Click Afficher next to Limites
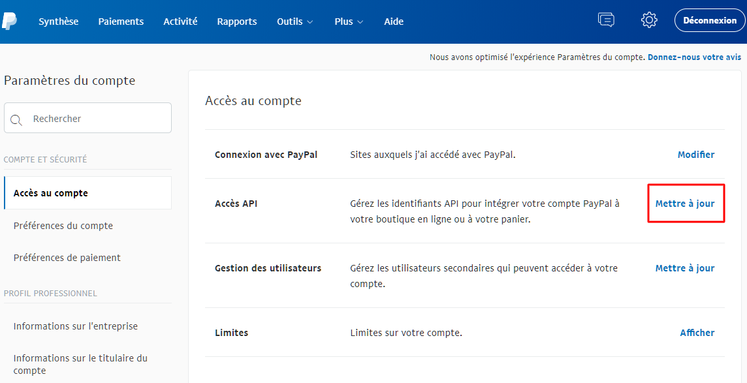The image size is (747, 383). (697, 333)
